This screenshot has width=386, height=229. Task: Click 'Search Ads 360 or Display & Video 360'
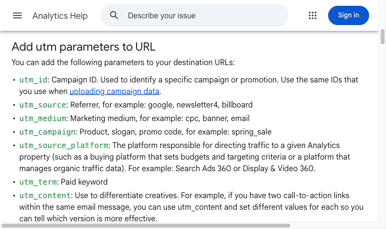(x=245, y=168)
